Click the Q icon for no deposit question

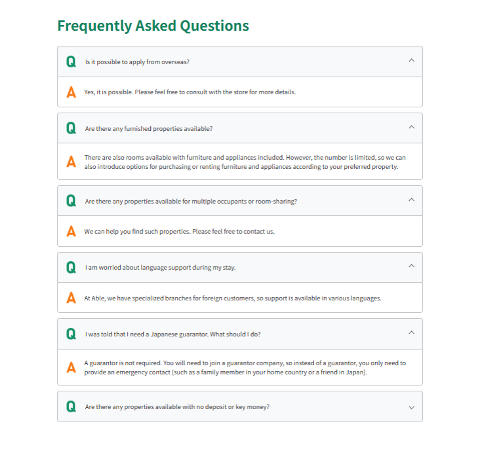point(71,406)
